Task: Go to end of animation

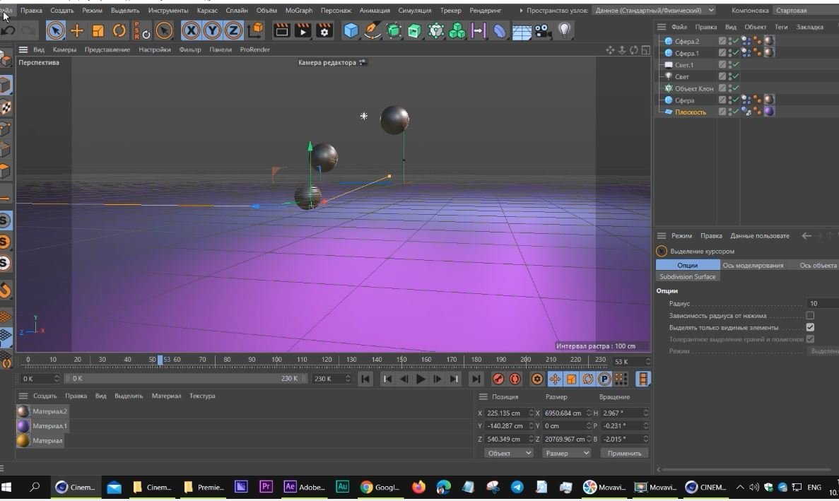Action: click(x=476, y=379)
